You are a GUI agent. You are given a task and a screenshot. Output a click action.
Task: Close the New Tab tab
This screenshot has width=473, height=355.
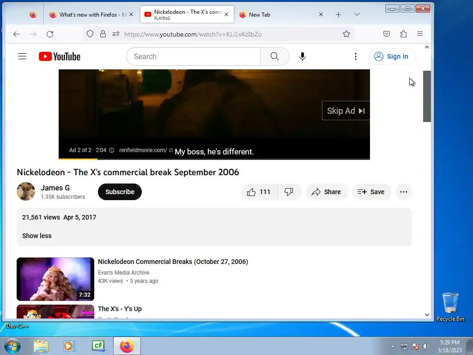pos(321,14)
